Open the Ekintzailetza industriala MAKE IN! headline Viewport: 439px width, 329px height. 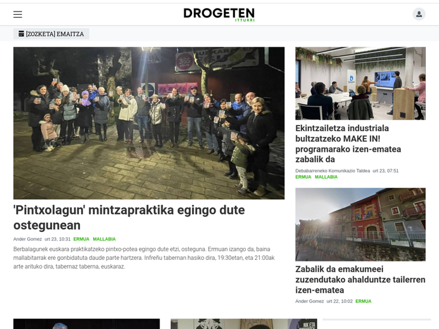(x=348, y=144)
